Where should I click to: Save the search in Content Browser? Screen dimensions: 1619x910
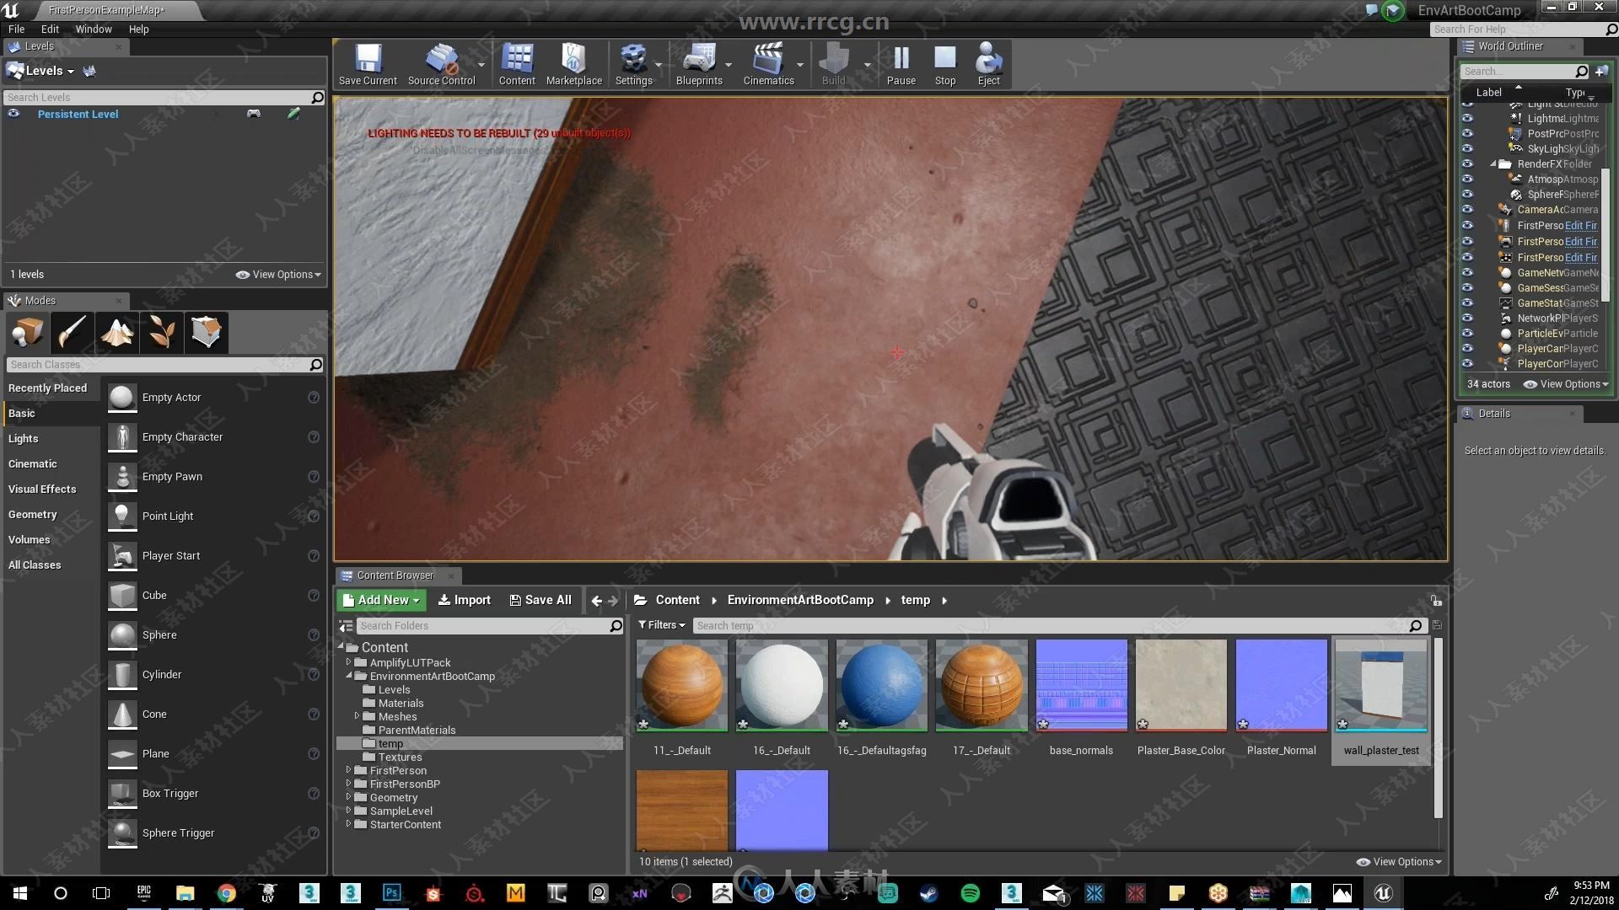pyautogui.click(x=1437, y=625)
